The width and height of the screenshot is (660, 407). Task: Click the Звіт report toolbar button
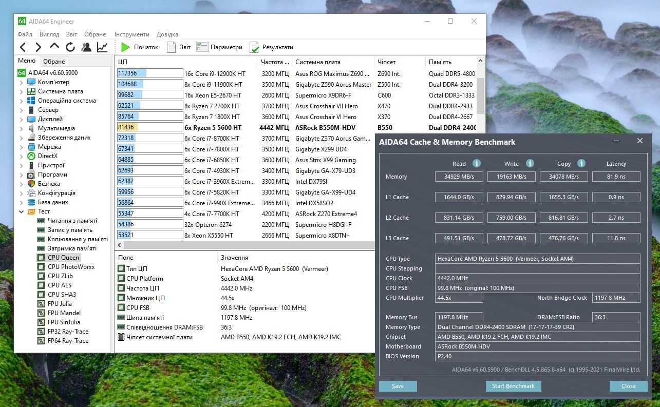tap(179, 47)
